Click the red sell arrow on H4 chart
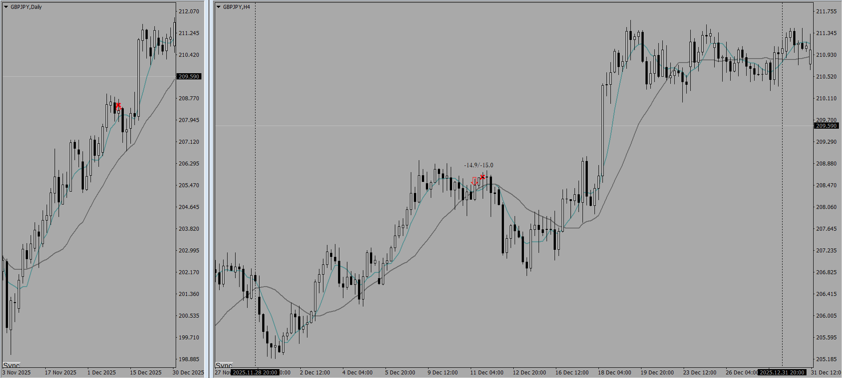The image size is (842, 378). 474,181
